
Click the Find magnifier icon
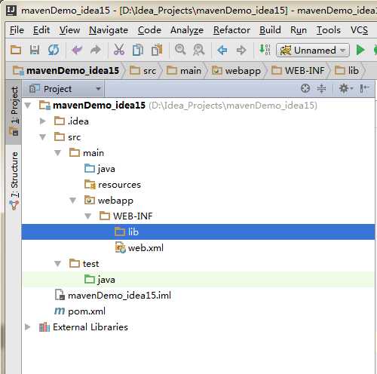point(180,49)
